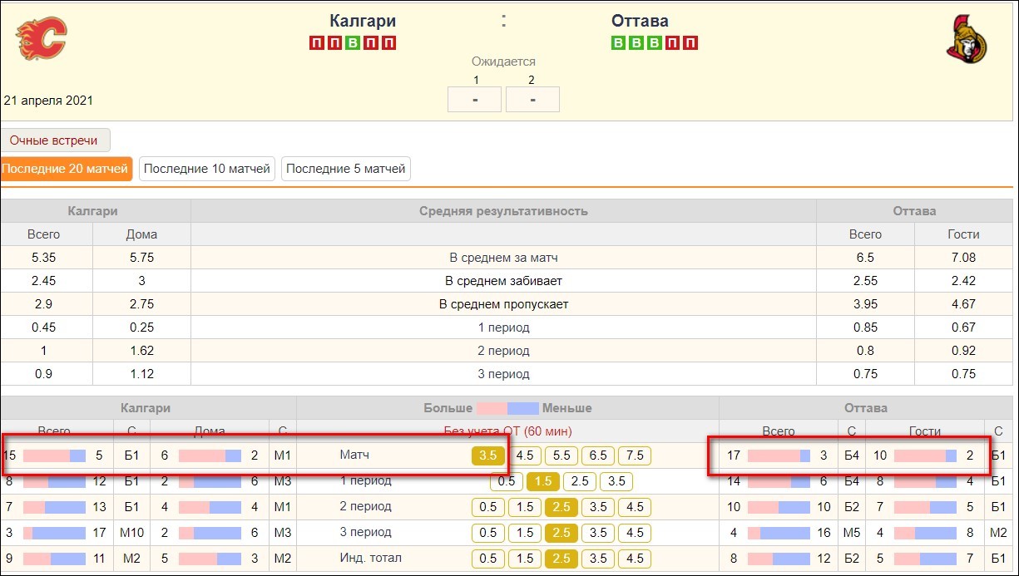
Task: Open the Очные встречи button
Action: (55, 140)
